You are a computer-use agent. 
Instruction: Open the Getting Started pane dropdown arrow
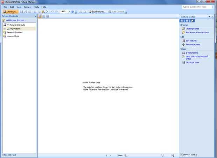209,17
